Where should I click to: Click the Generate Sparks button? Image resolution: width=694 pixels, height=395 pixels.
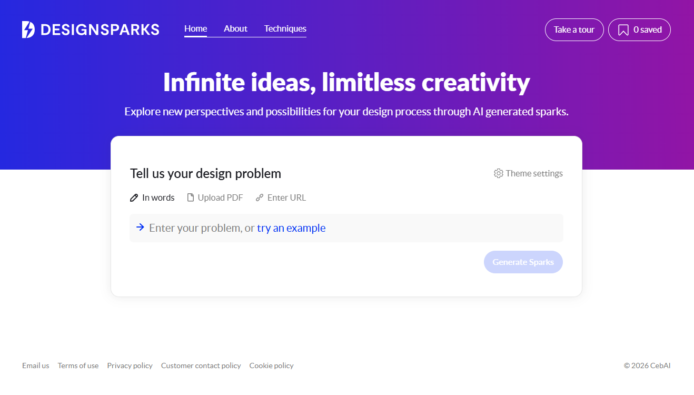[523, 262]
